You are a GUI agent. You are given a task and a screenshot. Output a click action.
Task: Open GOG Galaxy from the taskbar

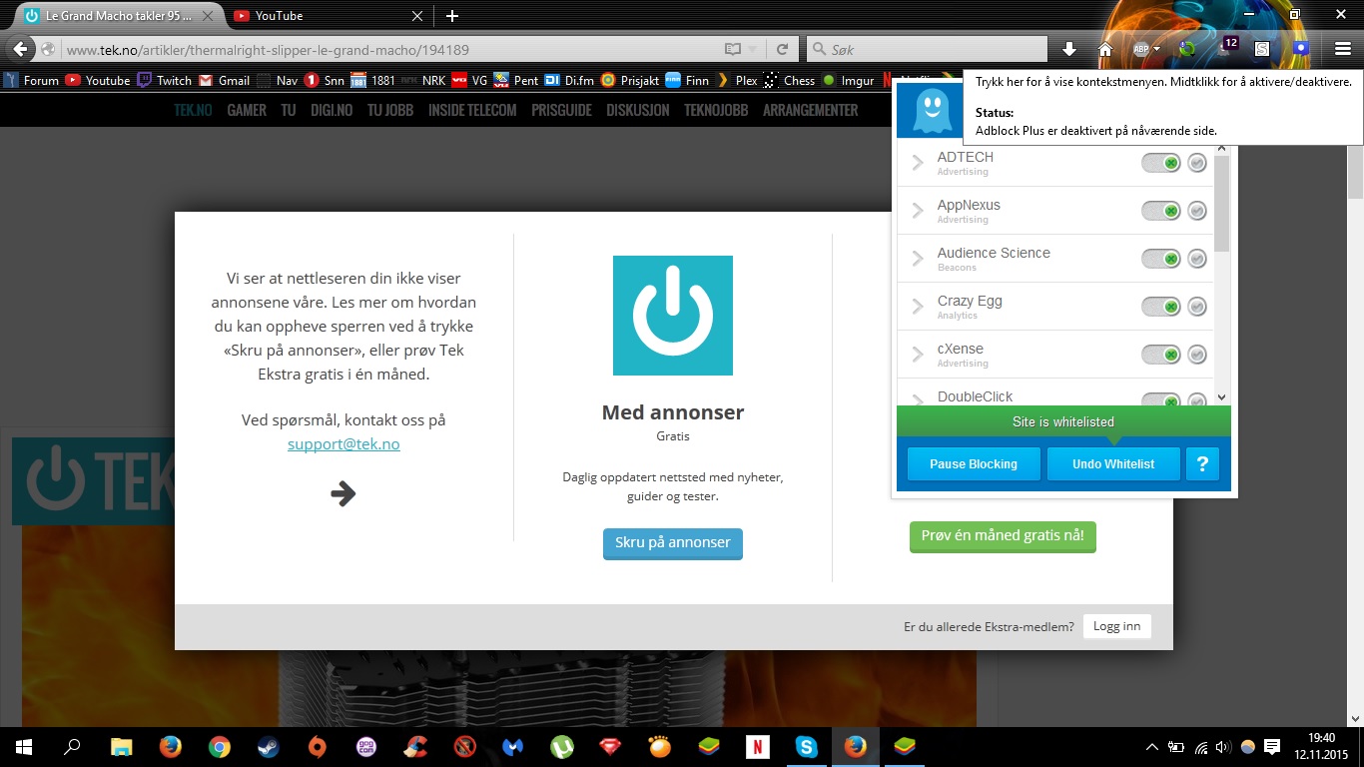pos(366,746)
